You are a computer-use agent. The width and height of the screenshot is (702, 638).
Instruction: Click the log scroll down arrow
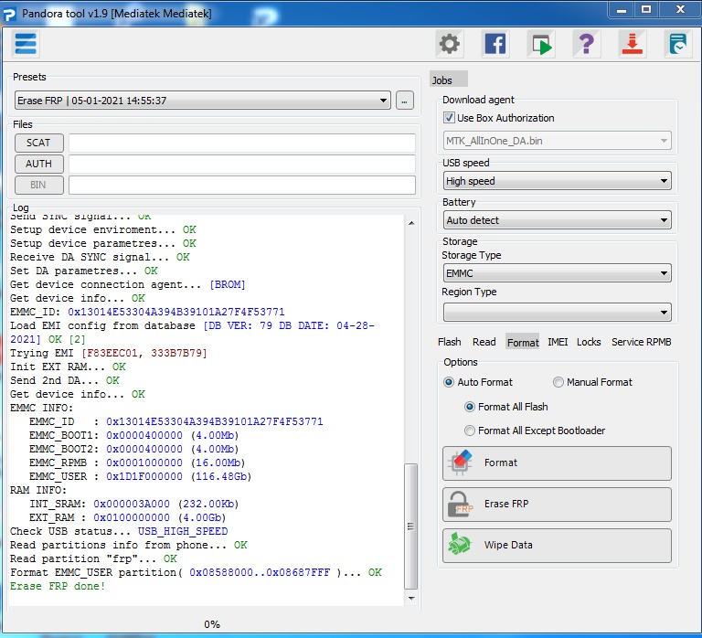pos(411,598)
